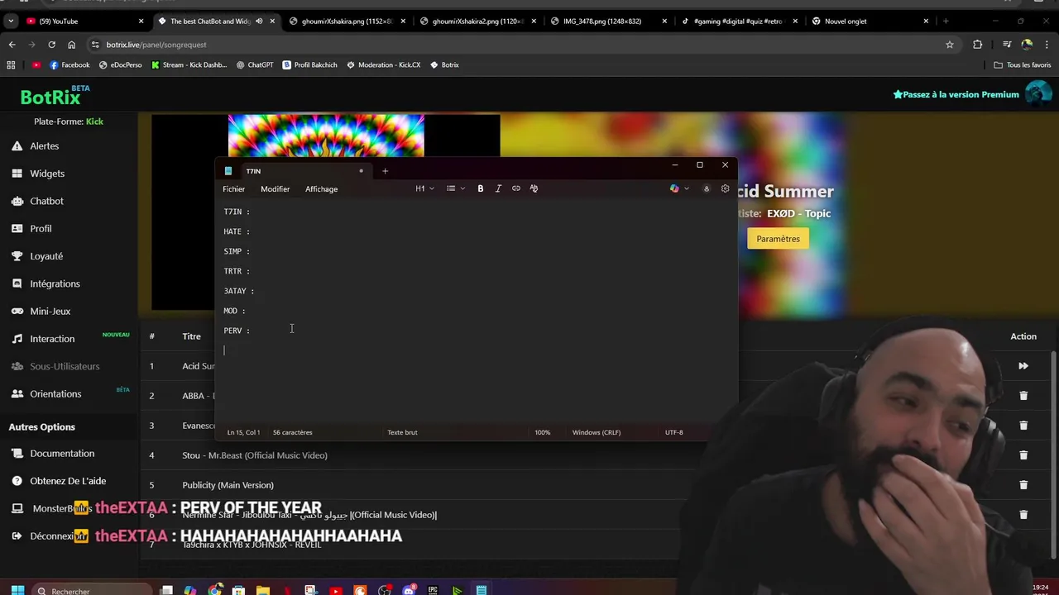Open browser extensions puzzle icon
The height and width of the screenshot is (595, 1059).
point(978,45)
